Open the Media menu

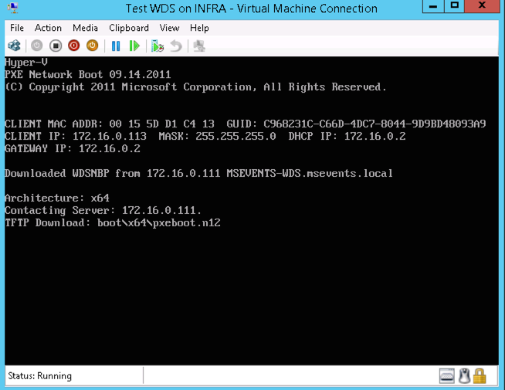[85, 28]
